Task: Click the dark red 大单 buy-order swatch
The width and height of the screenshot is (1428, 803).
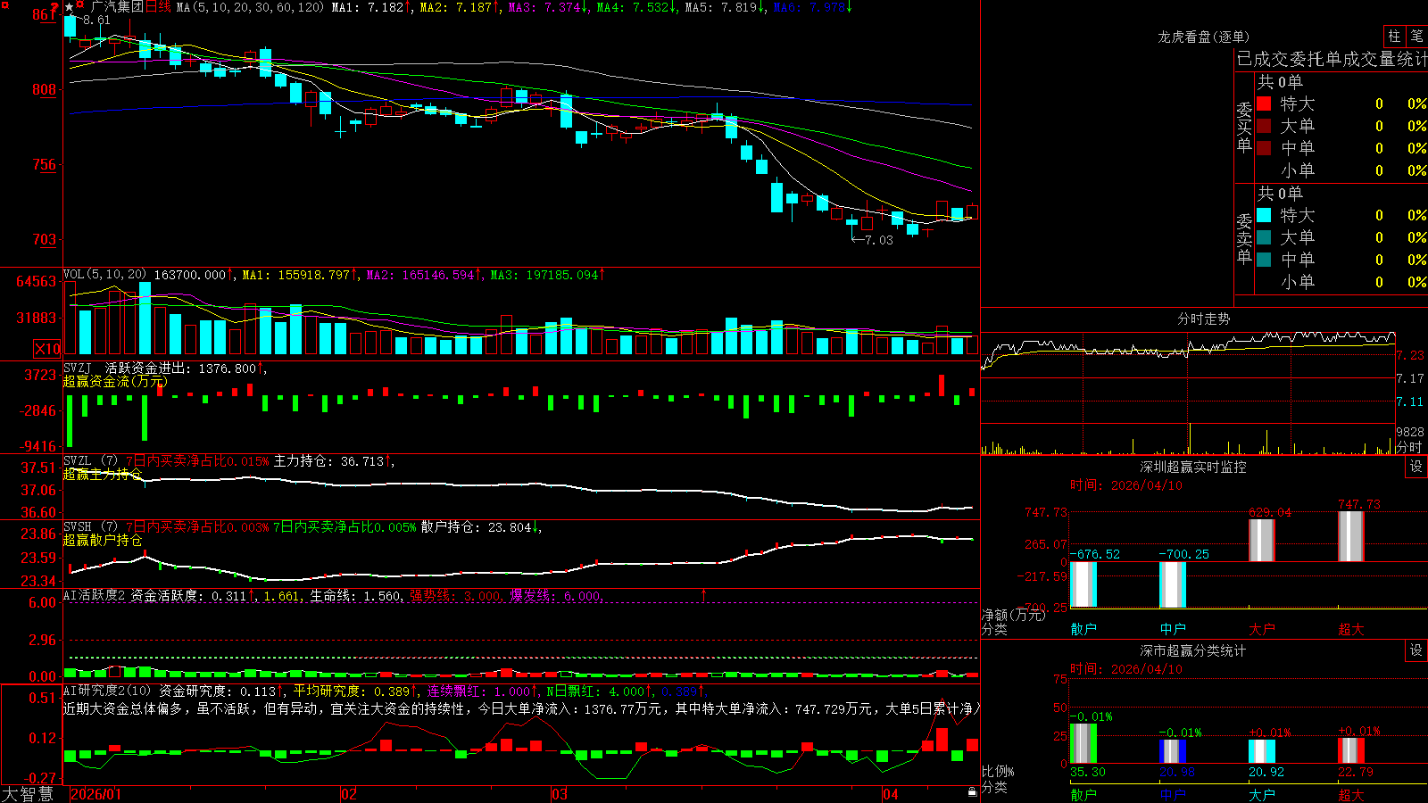Action: point(1264,126)
